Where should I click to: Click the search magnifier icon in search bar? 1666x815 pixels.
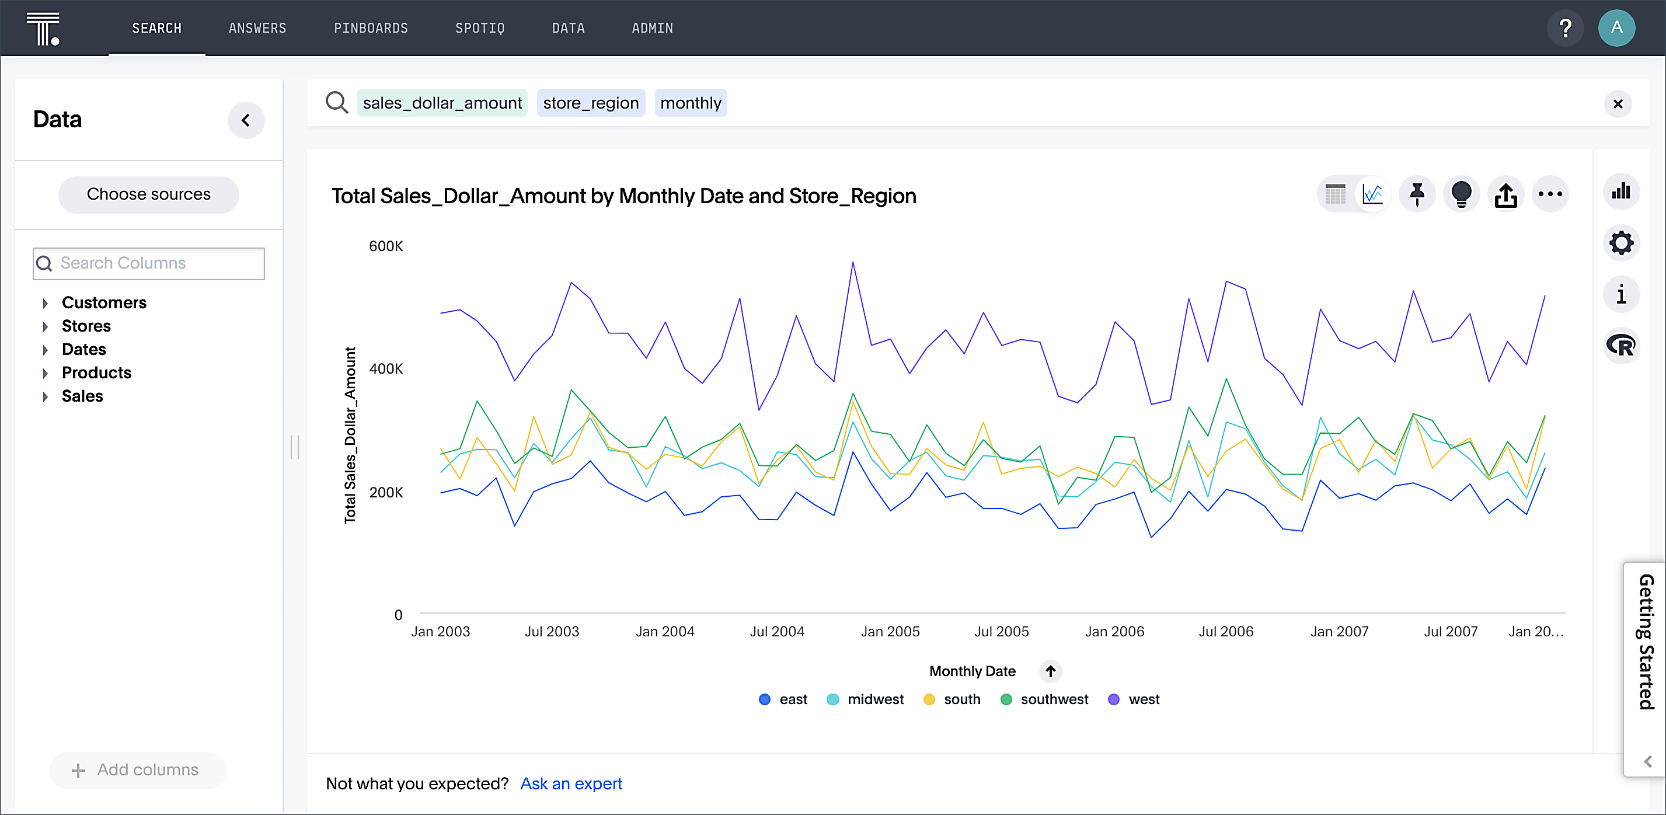click(336, 103)
